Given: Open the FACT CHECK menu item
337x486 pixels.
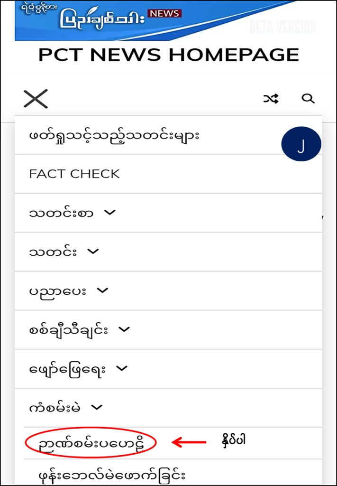Looking at the screenshot, I should pos(74,174).
